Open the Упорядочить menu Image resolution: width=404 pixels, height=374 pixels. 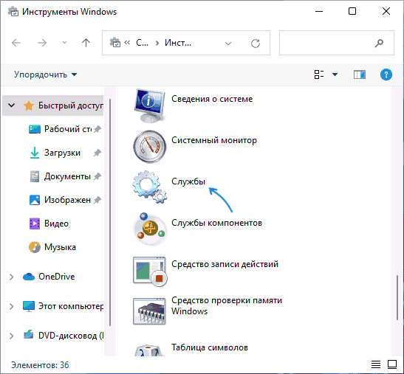pos(45,75)
